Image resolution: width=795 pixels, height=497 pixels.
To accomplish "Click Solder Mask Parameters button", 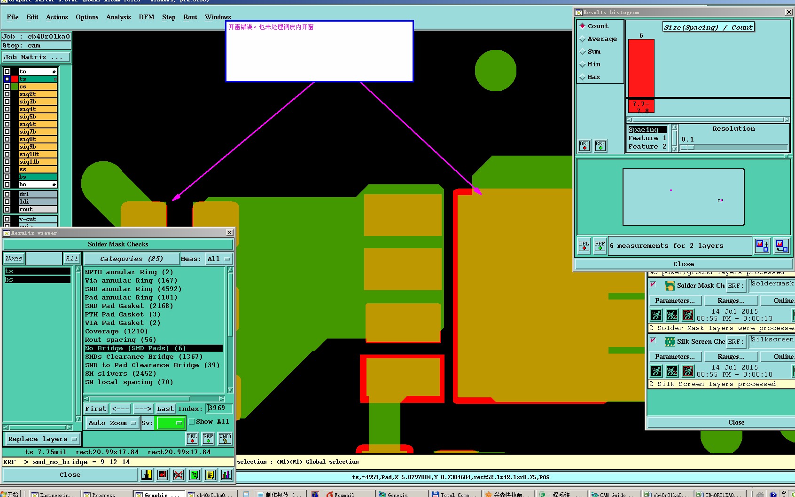I will click(x=675, y=301).
